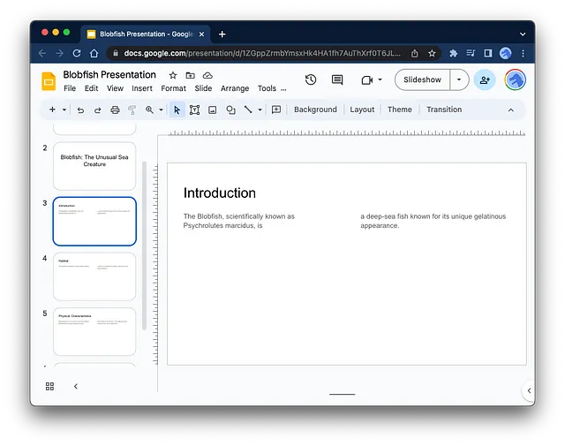Show more menus via ellipsis
The height and width of the screenshot is (446, 565).
click(x=283, y=89)
